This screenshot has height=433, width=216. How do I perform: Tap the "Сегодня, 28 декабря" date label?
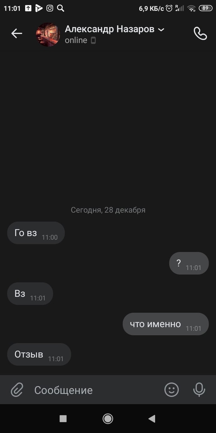point(108,210)
